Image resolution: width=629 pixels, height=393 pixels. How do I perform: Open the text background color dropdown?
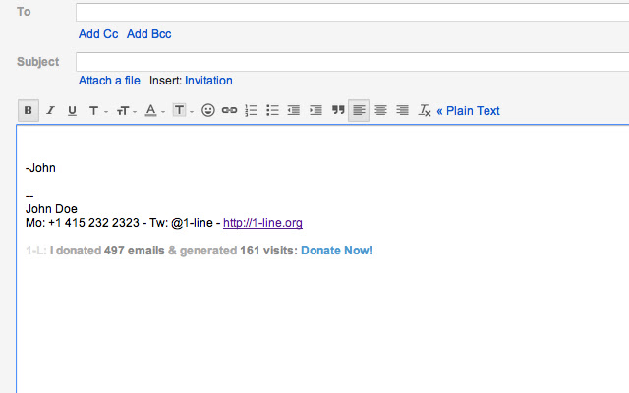(x=182, y=111)
